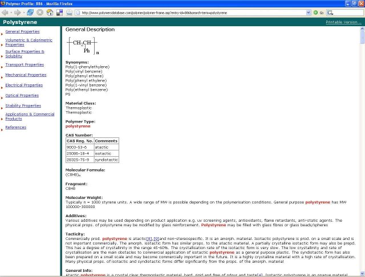Minimize the Firefox window
365x277 pixels.
pyautogui.click(x=348, y=3)
